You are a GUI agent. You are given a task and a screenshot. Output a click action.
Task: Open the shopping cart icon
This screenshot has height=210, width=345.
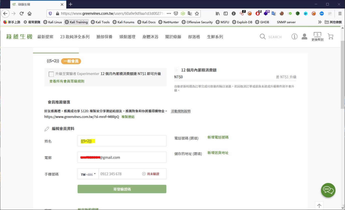pos(330,37)
